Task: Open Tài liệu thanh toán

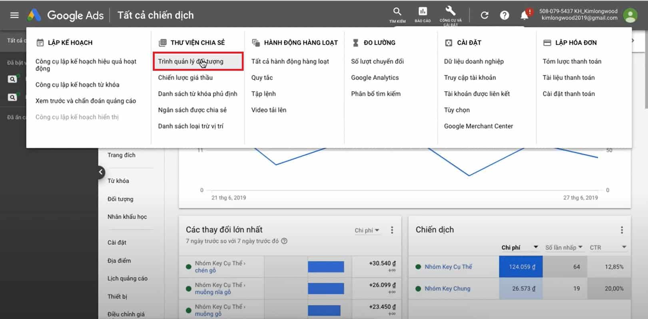Action: point(568,78)
